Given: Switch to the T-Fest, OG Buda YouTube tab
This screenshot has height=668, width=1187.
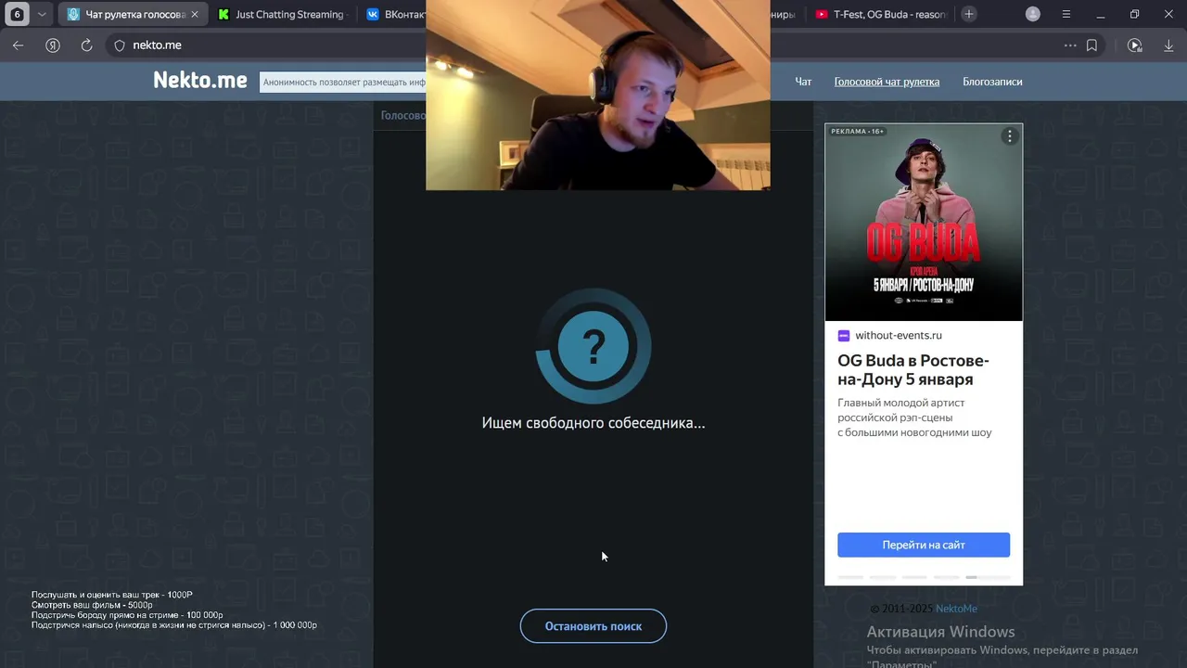Looking at the screenshot, I should coord(881,15).
